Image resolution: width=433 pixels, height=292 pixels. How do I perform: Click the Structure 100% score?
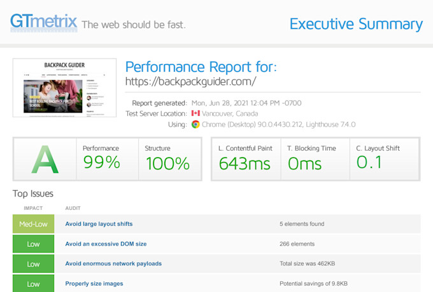167,163
